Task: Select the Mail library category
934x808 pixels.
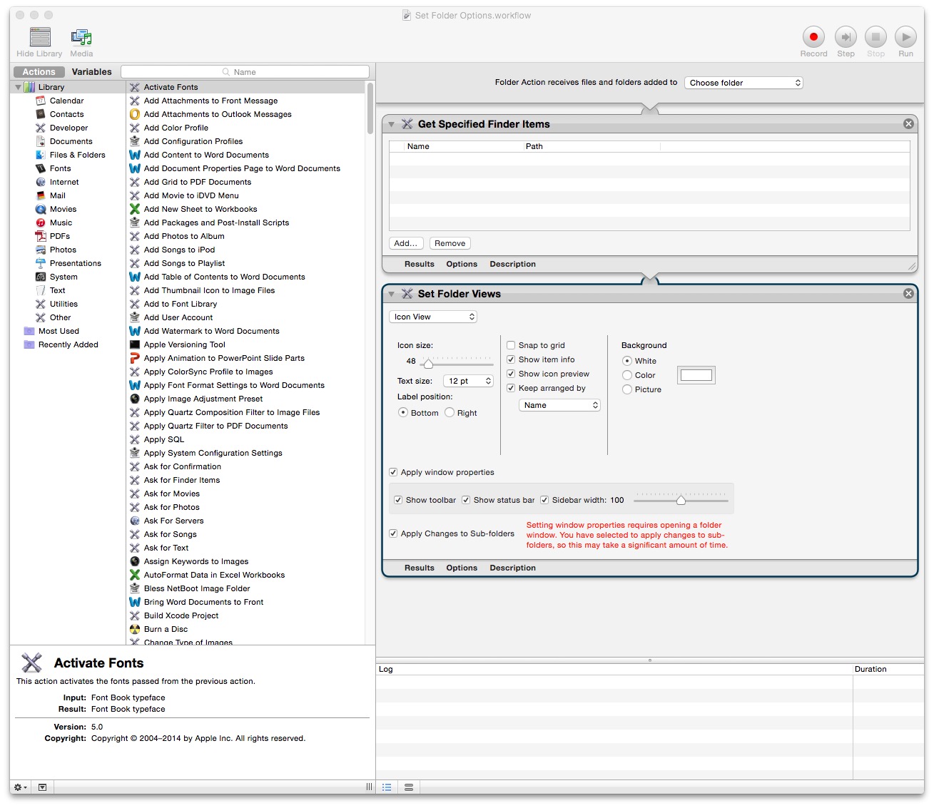Action: pos(58,195)
